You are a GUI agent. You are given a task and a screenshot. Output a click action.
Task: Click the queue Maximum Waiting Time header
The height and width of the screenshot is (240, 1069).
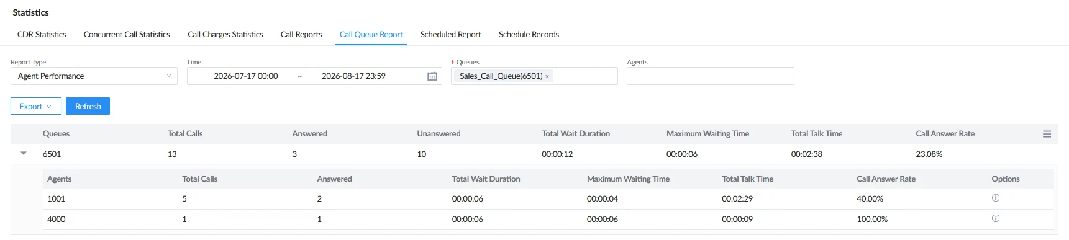coord(708,134)
